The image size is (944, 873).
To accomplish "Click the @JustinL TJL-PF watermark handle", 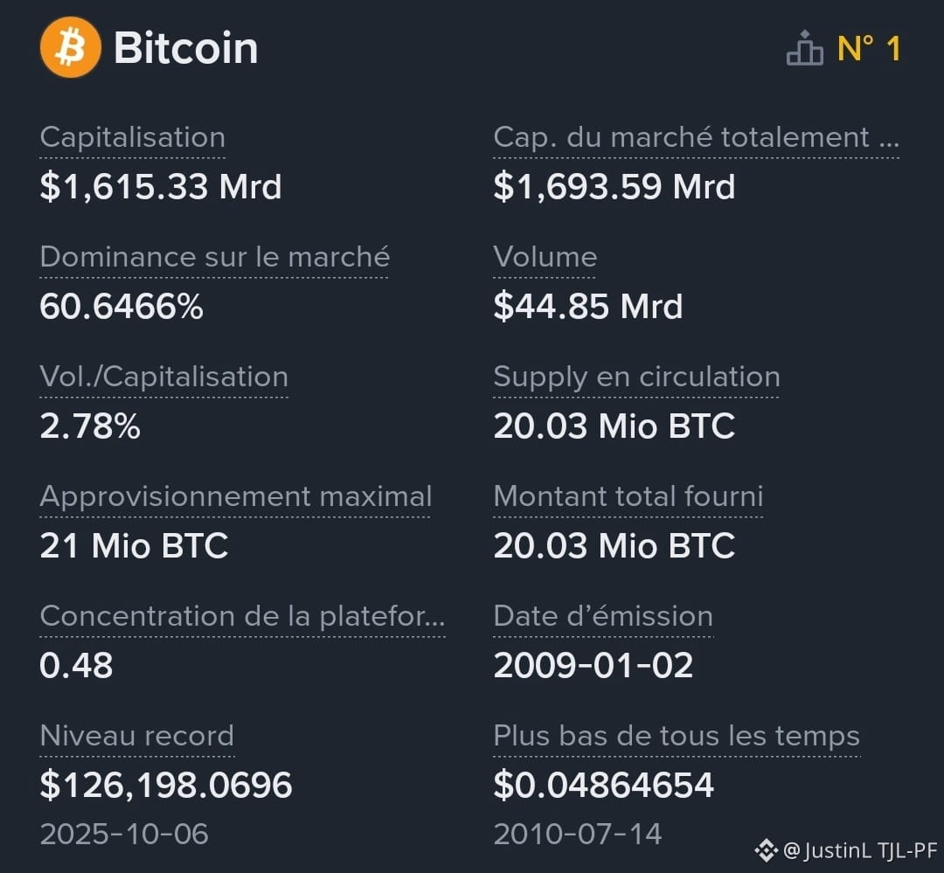I will [x=860, y=850].
